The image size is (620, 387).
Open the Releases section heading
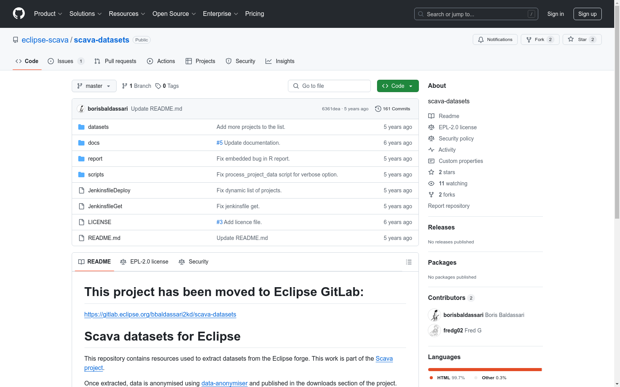pyautogui.click(x=441, y=228)
